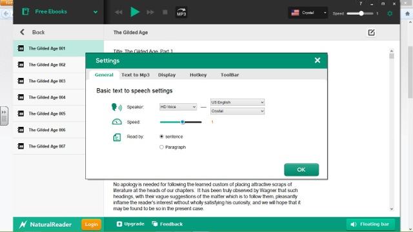Viewport: 413px width, 232px height.
Task: Expand the US English language dropdown
Action: pyautogui.click(x=237, y=102)
